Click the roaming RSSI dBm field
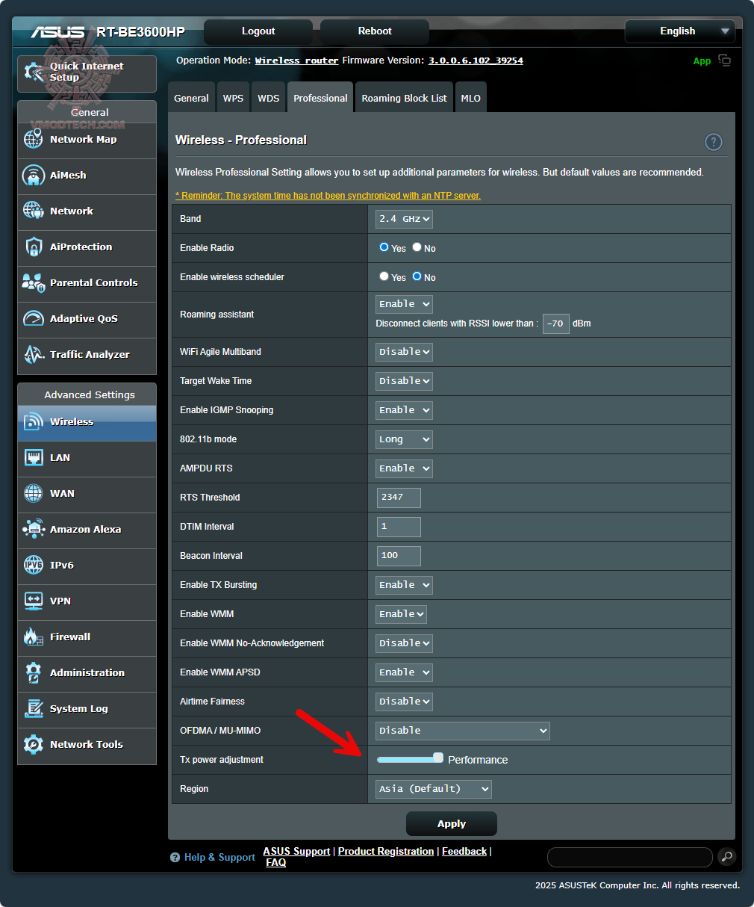The image size is (754, 907). point(555,324)
